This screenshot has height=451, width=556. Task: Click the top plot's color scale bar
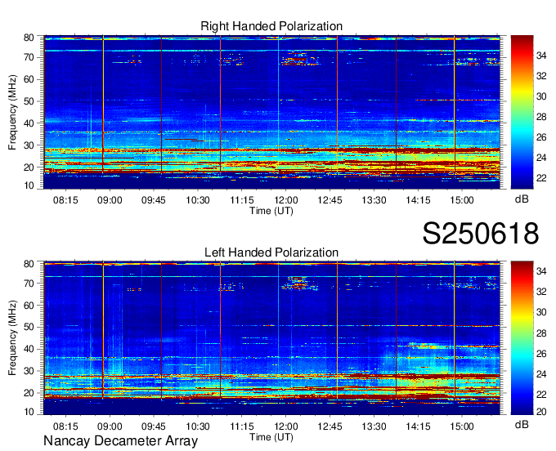(x=522, y=112)
